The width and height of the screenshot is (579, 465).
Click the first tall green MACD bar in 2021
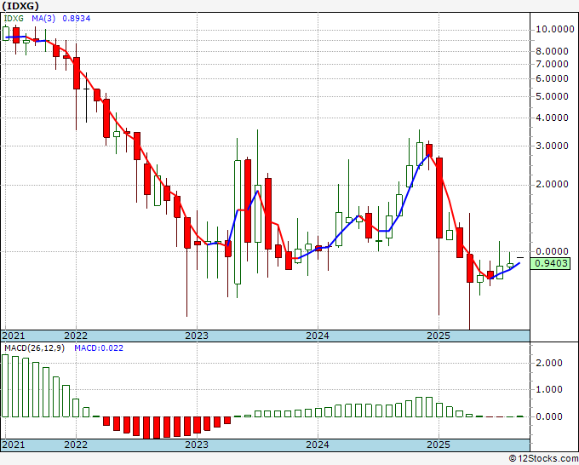click(5, 386)
